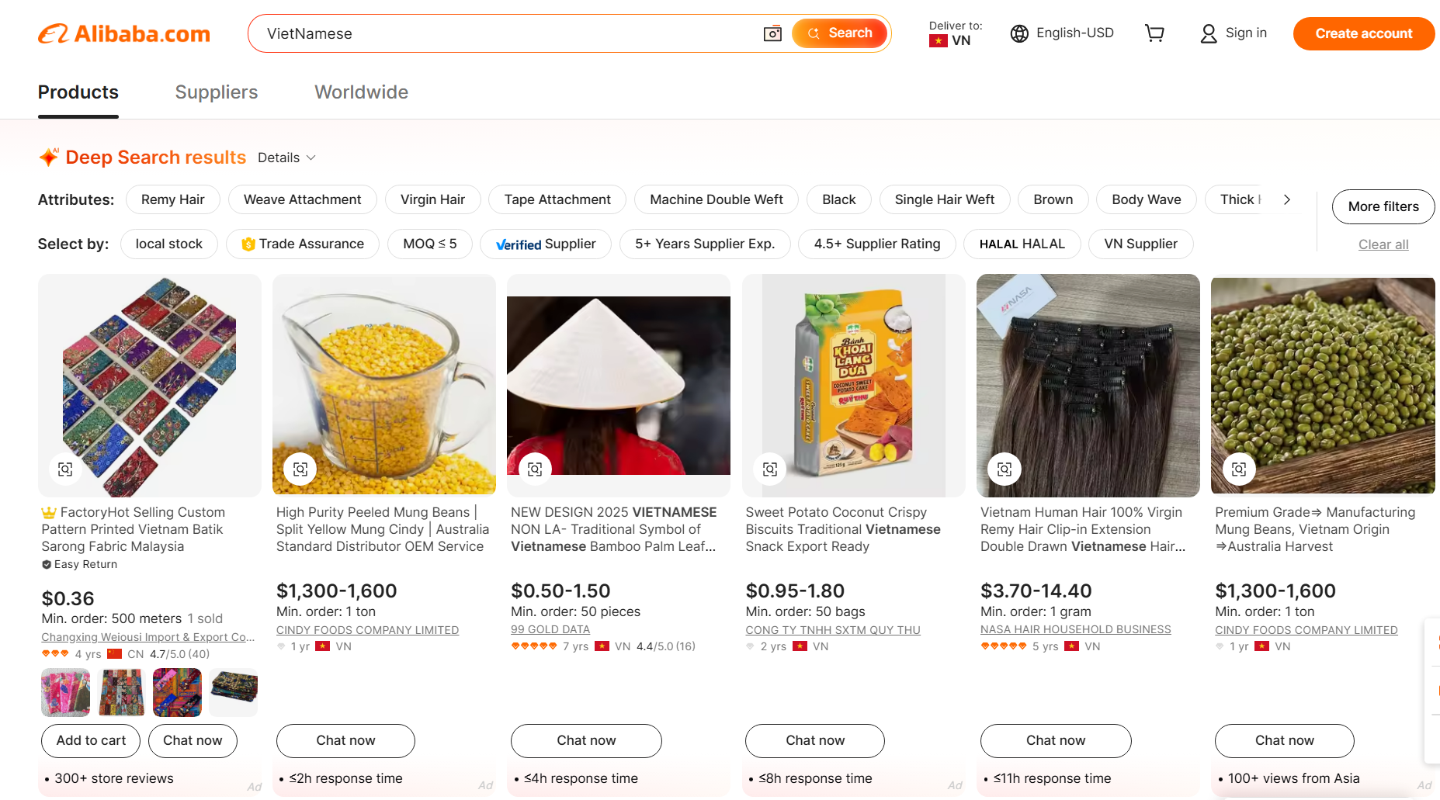Screen dimensions: 1440x800
Task: Switch to the Suppliers tab
Action: pos(216,92)
